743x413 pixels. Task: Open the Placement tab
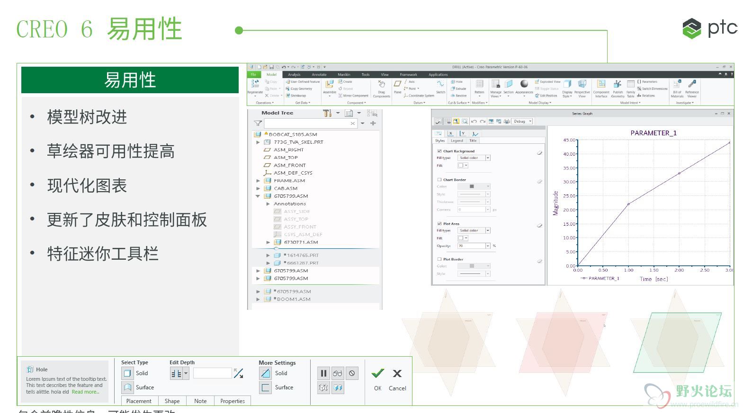(x=139, y=401)
